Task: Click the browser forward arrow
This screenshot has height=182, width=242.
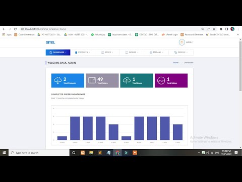Action: pyautogui.click(x=10, y=29)
